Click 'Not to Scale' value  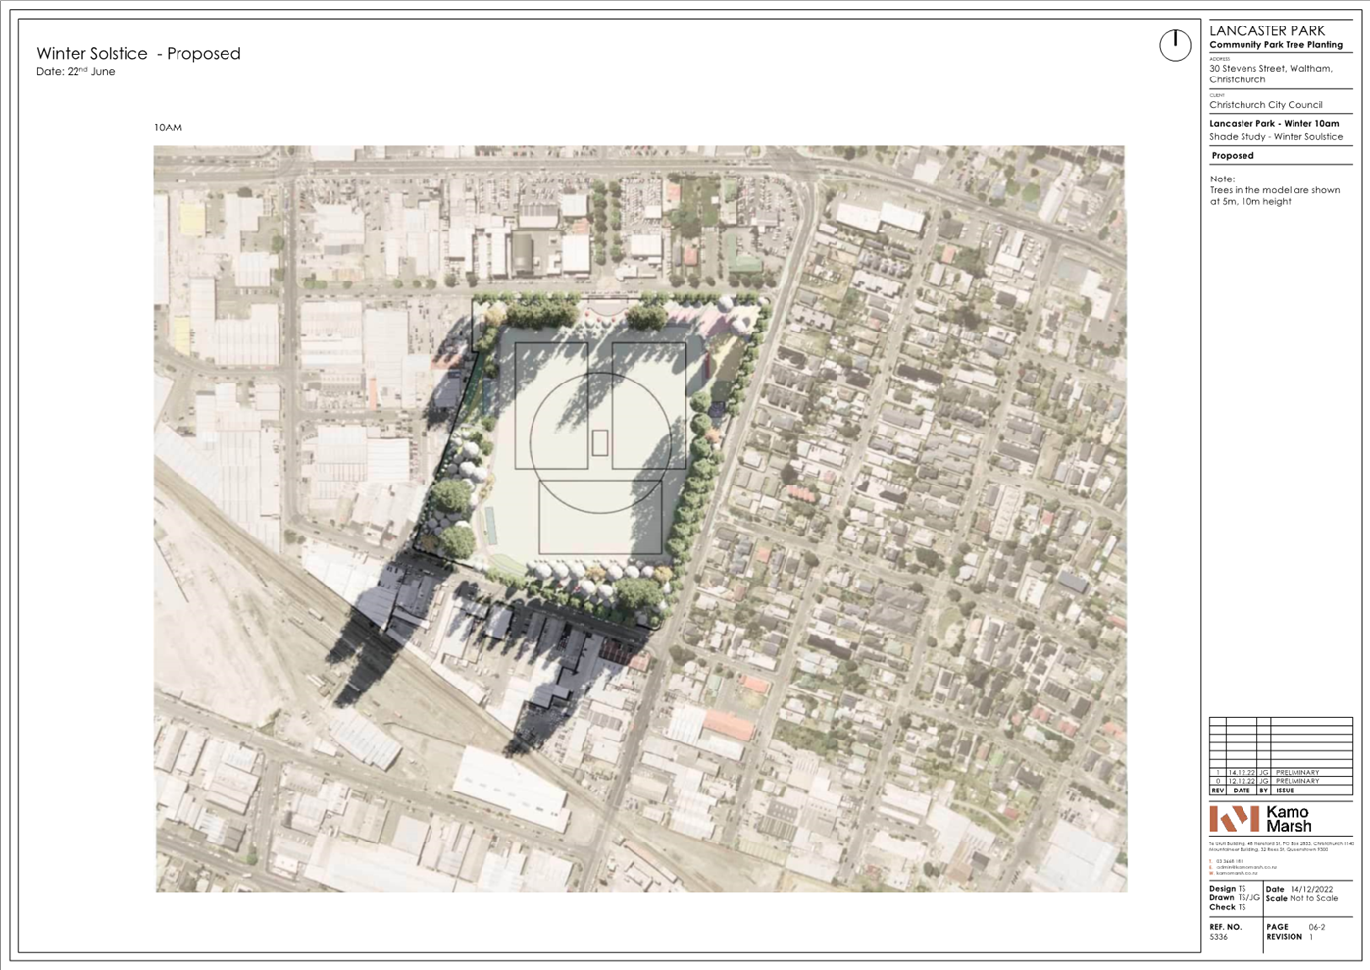(x=1314, y=899)
